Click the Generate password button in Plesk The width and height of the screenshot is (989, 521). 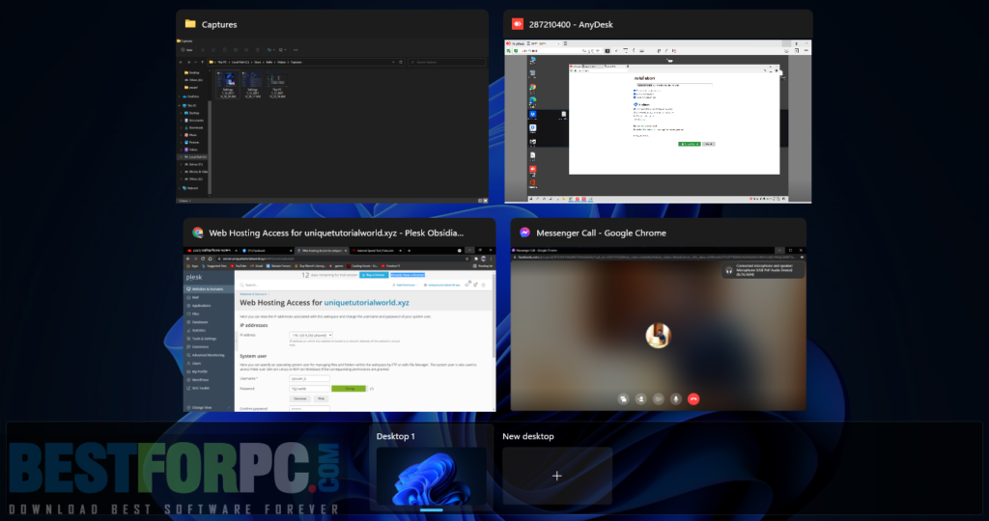coord(300,398)
